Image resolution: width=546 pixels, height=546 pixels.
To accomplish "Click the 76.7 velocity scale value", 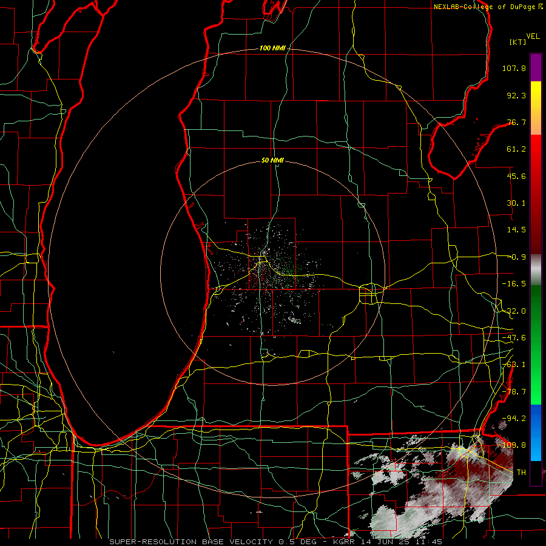I will [x=516, y=122].
